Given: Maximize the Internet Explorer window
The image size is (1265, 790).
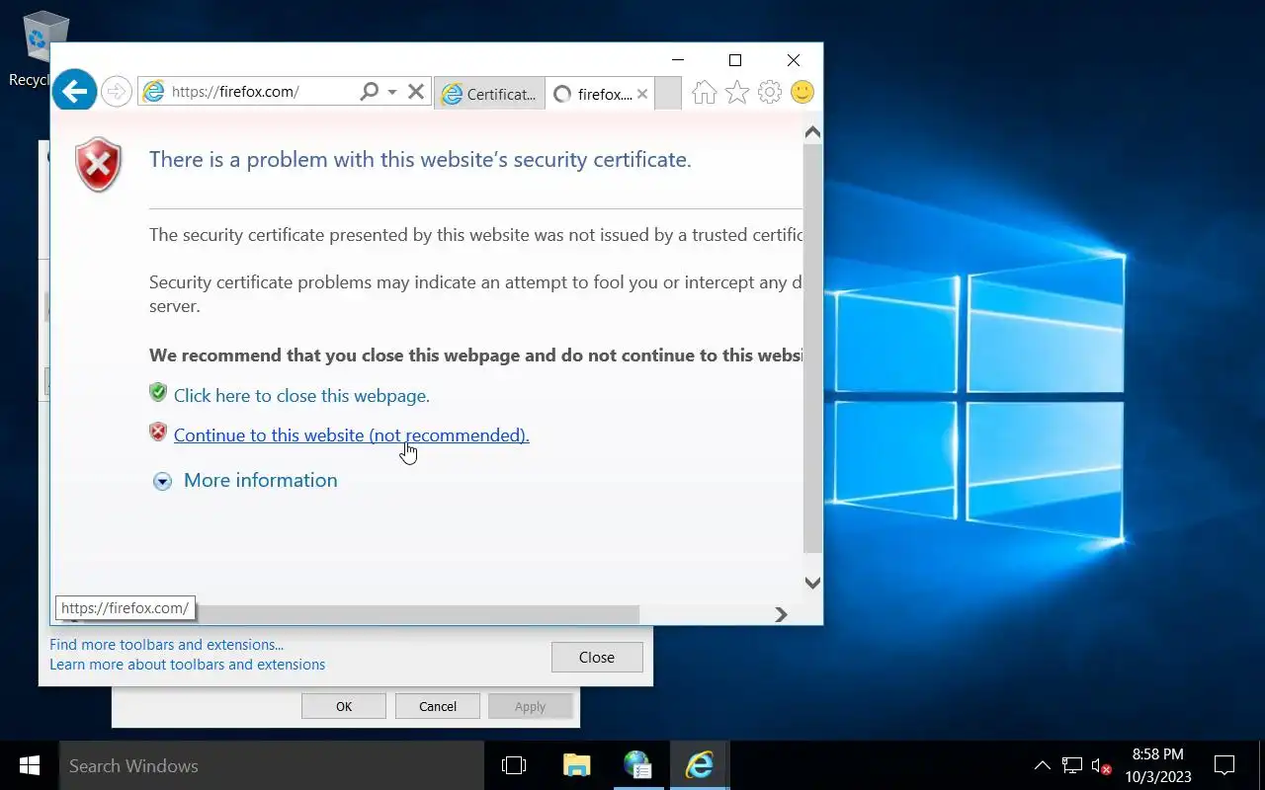Looking at the screenshot, I should pyautogui.click(x=735, y=60).
